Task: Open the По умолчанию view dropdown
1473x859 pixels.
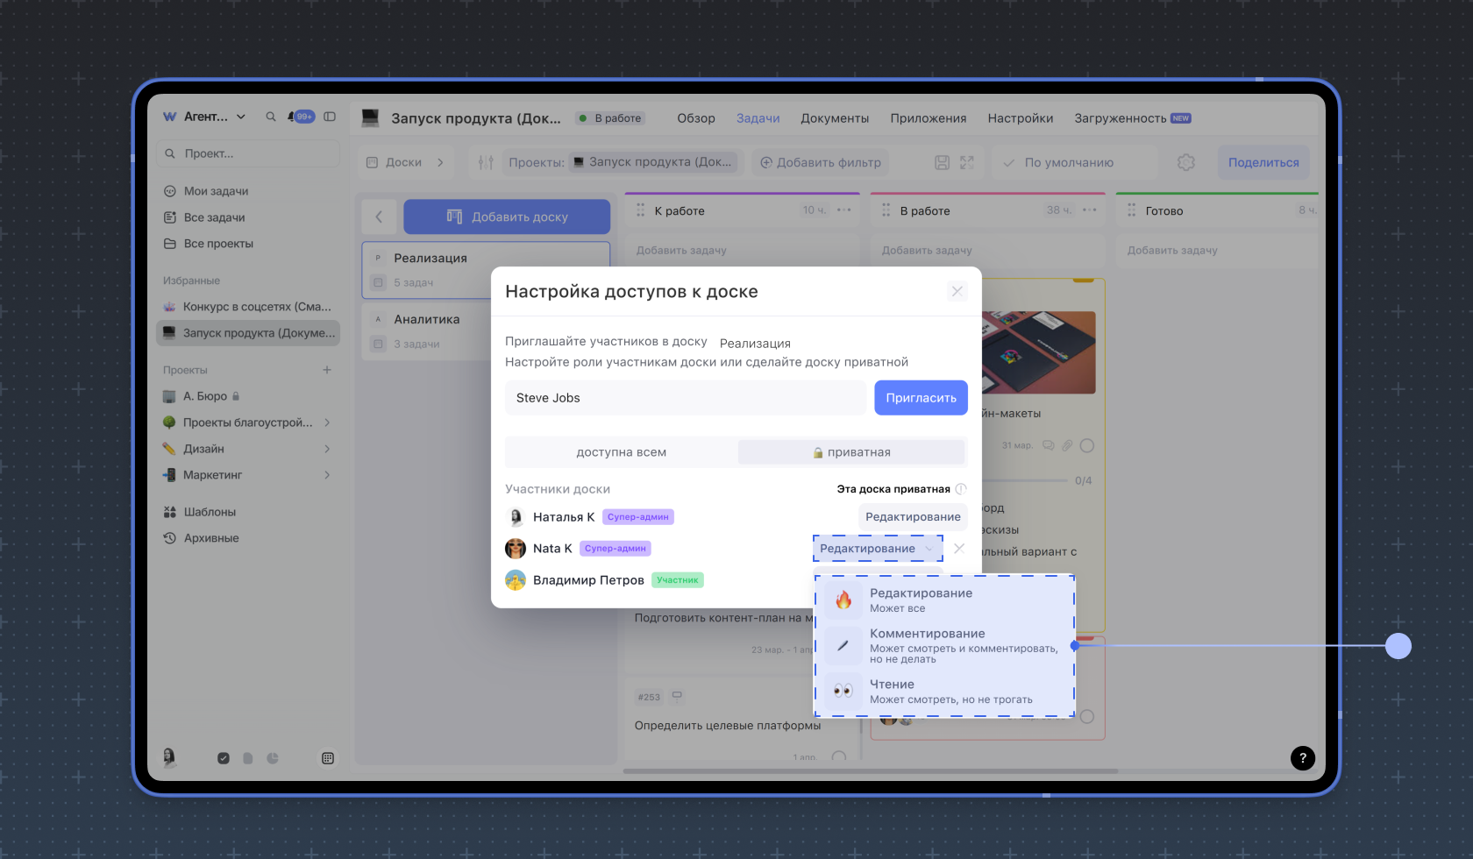Action: coord(1069,162)
